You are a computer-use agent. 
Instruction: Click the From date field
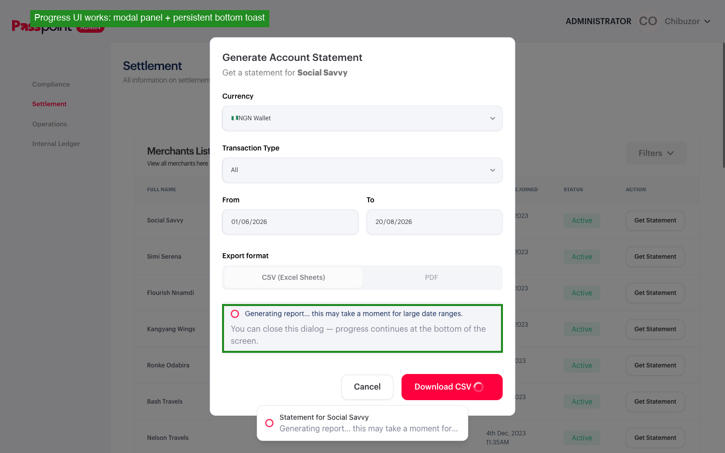click(x=291, y=222)
